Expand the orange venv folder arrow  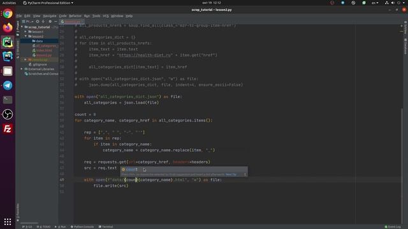pyautogui.click(x=25, y=60)
